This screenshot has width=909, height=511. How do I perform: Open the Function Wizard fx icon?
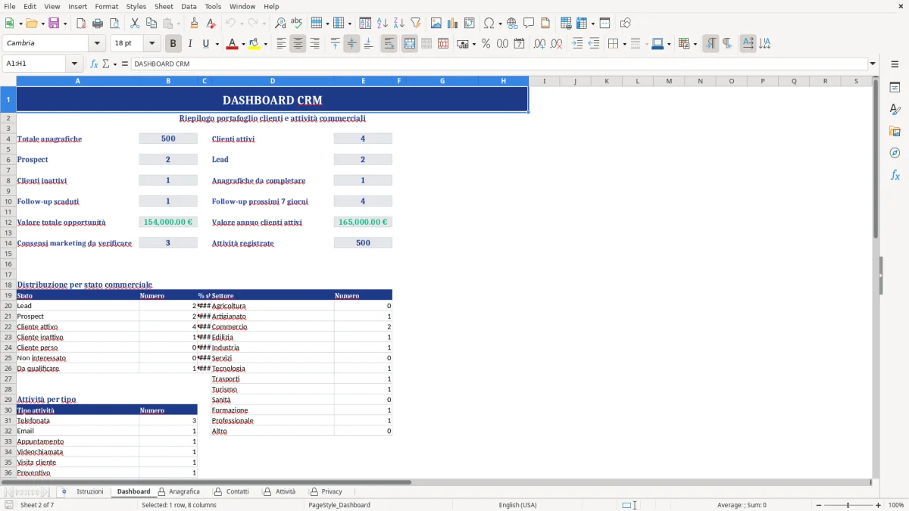pyautogui.click(x=95, y=64)
